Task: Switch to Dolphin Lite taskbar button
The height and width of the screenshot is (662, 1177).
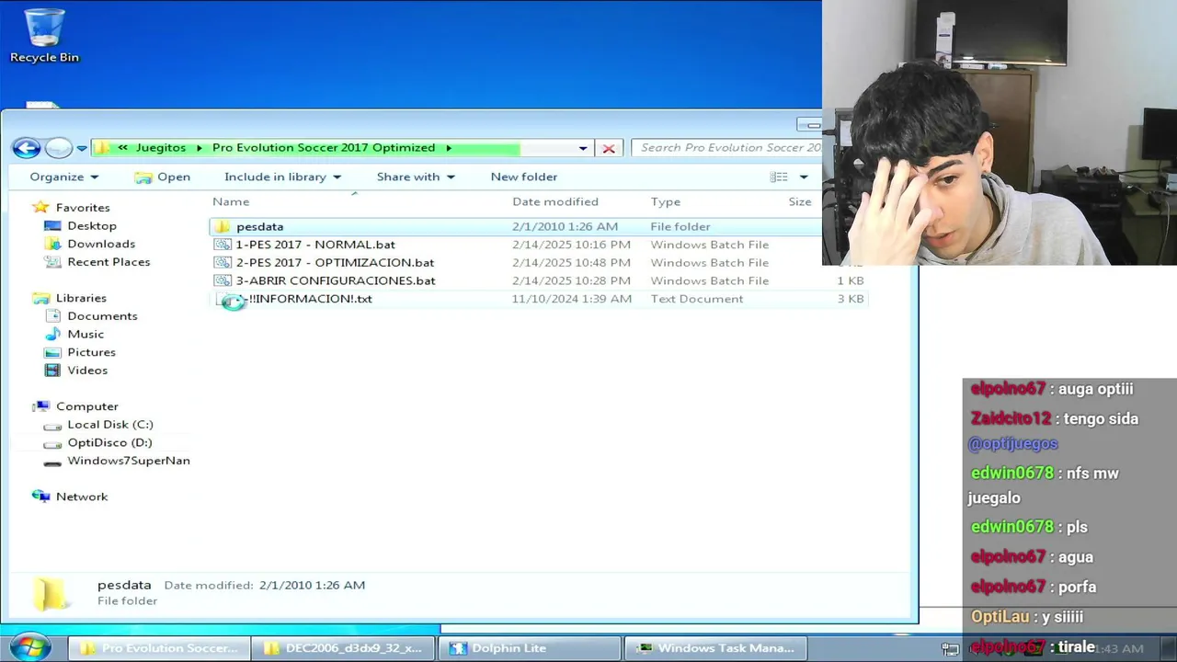Action: 530,648
